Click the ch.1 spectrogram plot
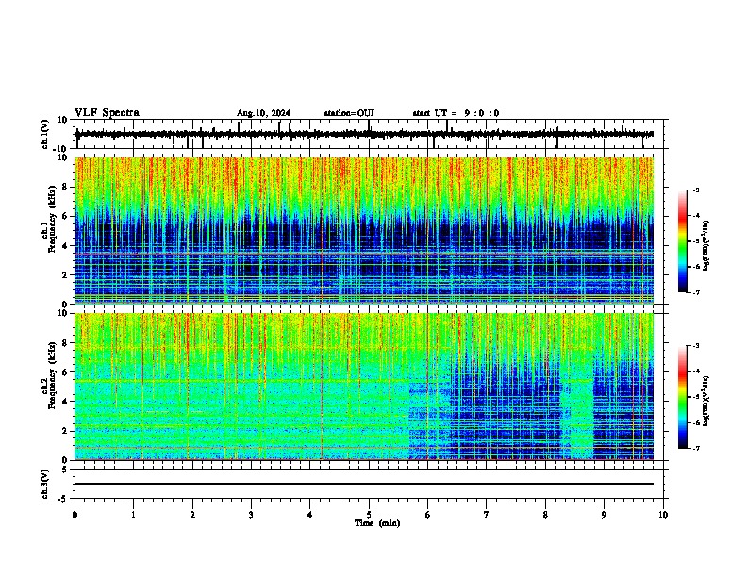 (x=364, y=230)
